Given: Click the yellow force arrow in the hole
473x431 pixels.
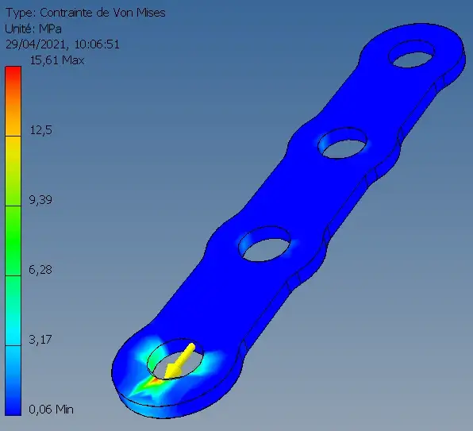Looking at the screenshot, I should (x=179, y=361).
